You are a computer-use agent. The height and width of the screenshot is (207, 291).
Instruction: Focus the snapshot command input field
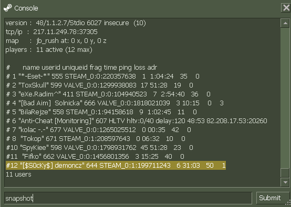point(128,198)
